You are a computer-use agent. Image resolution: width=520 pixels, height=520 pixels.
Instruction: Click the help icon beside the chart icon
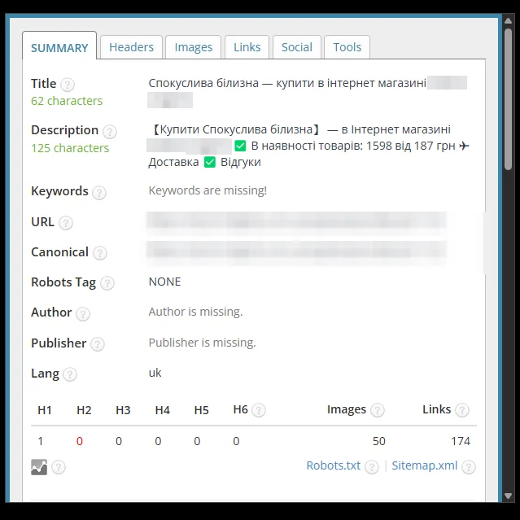(x=59, y=467)
